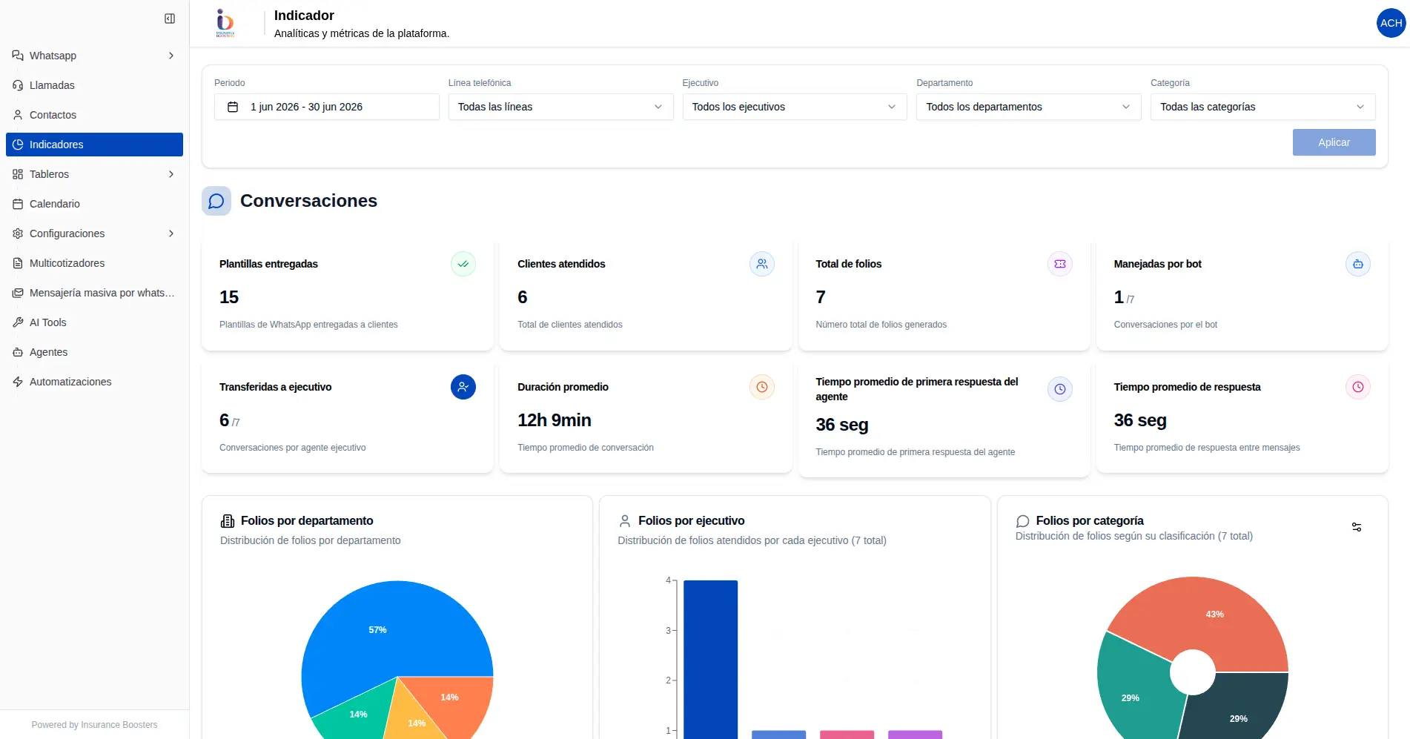Click the Llamadas headset icon
Screen dimensions: 1410x739
click(18, 85)
